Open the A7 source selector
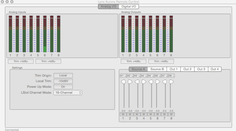The height and width of the screenshot is (131, 236). tap(165, 76)
